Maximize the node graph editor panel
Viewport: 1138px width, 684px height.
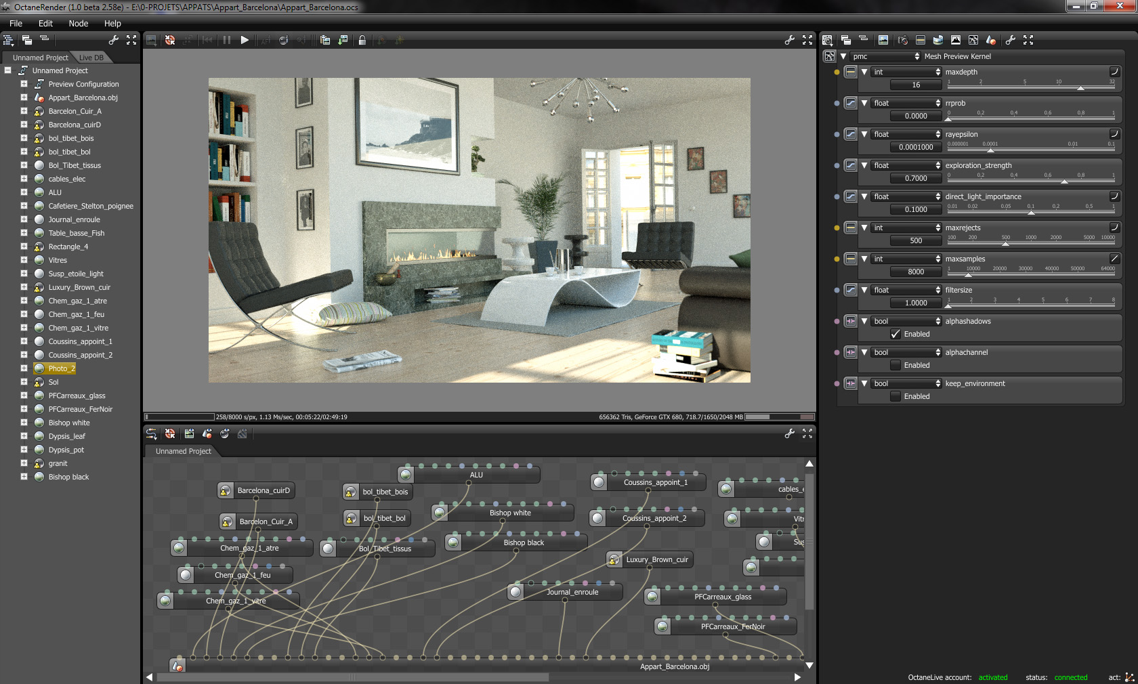(x=807, y=433)
